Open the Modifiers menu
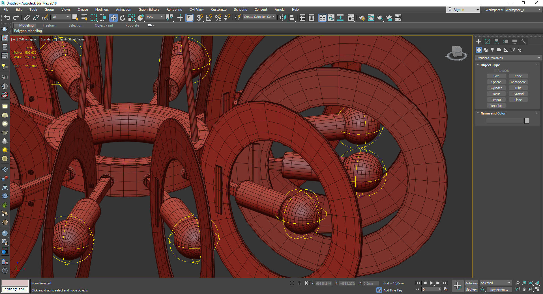The height and width of the screenshot is (294, 543). coord(102,10)
